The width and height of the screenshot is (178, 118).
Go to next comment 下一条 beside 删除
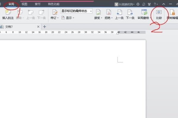click(x=42, y=15)
